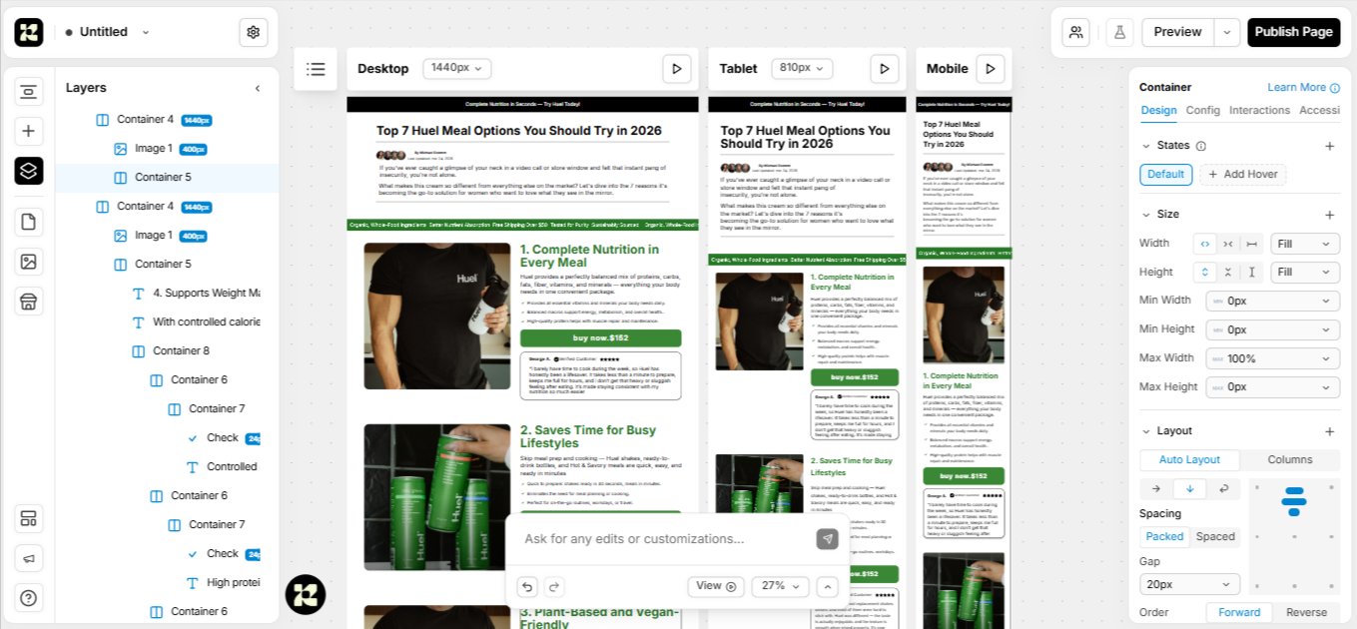Open the megaphone announcements icon

tap(29, 558)
